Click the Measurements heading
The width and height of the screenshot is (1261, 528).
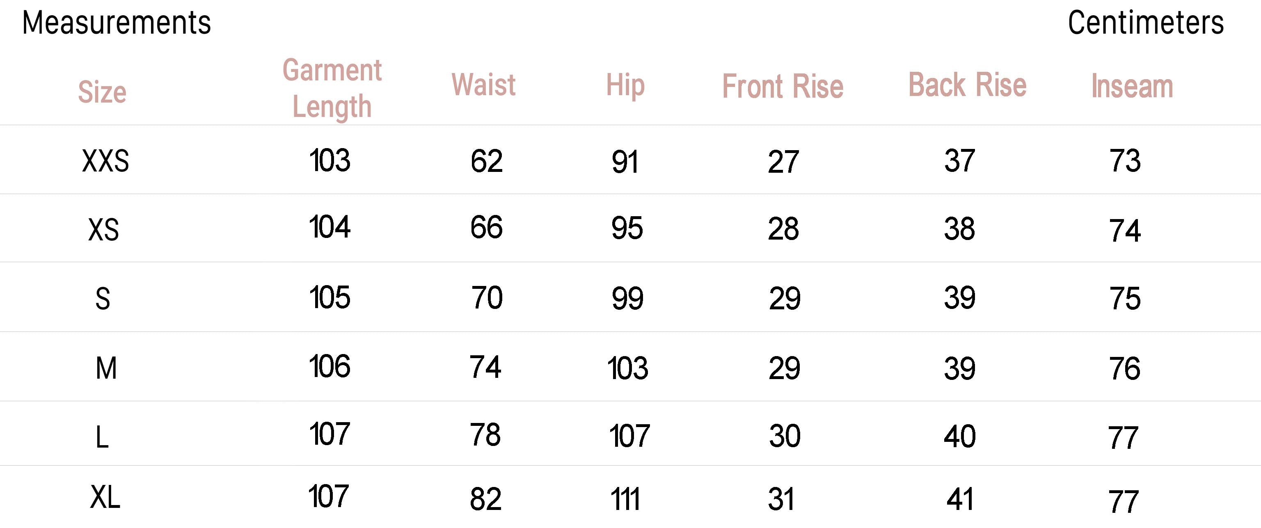pos(117,23)
